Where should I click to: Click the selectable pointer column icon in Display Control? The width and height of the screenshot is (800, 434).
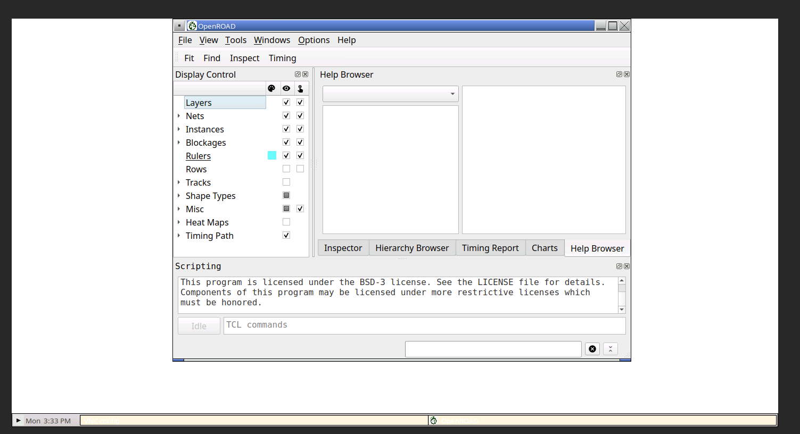[300, 88]
